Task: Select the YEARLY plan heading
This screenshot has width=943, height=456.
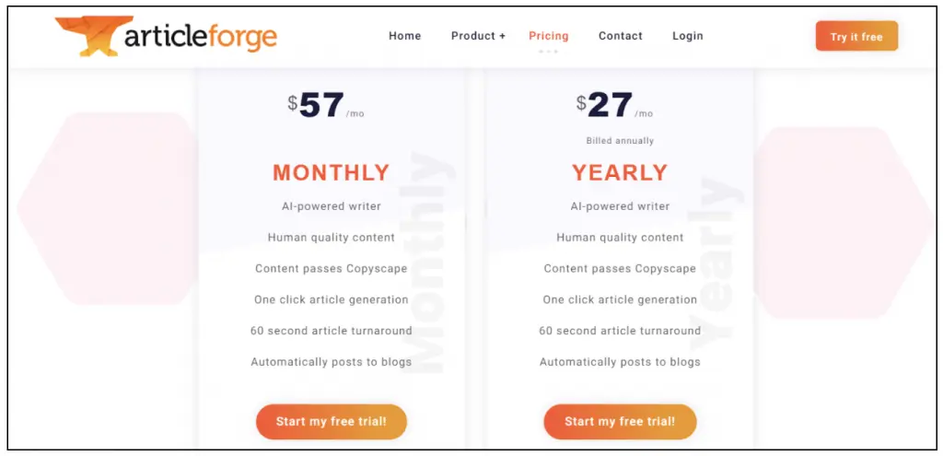Action: (x=620, y=172)
